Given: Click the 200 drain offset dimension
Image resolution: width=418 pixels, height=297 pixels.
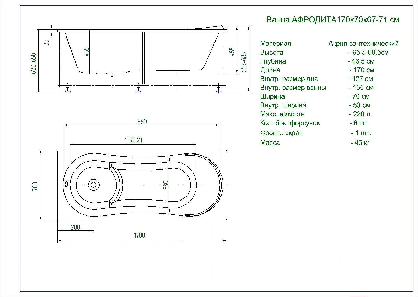Looking at the screenshot, I should pos(76,227).
